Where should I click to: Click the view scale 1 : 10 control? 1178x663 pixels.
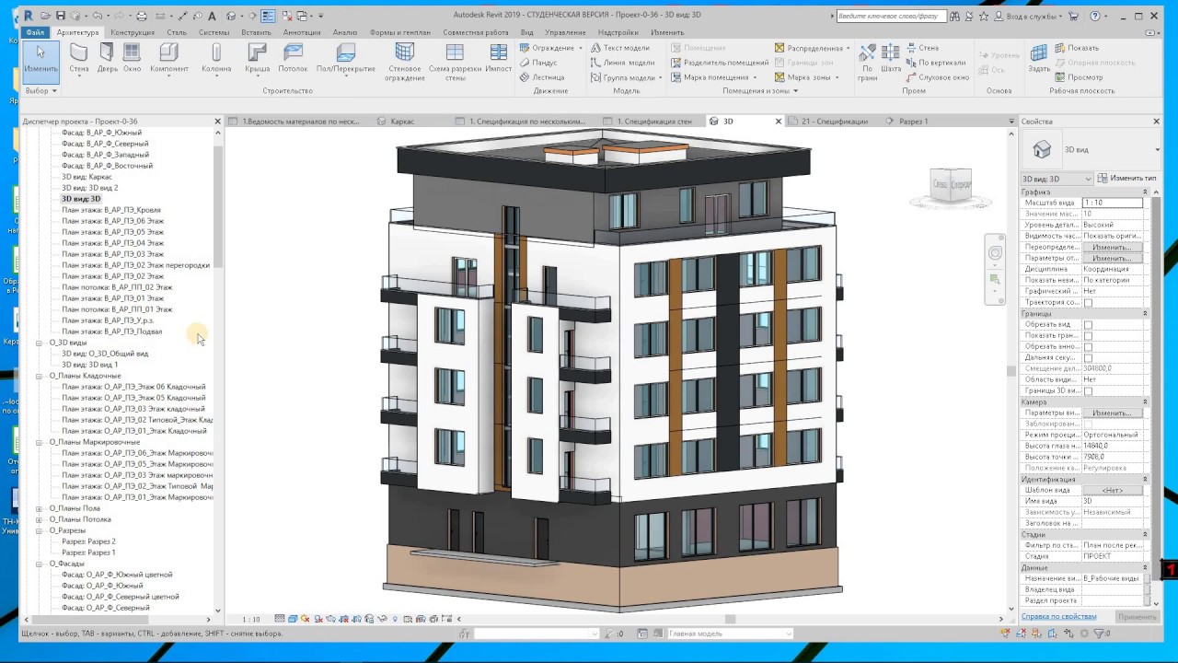coord(250,619)
